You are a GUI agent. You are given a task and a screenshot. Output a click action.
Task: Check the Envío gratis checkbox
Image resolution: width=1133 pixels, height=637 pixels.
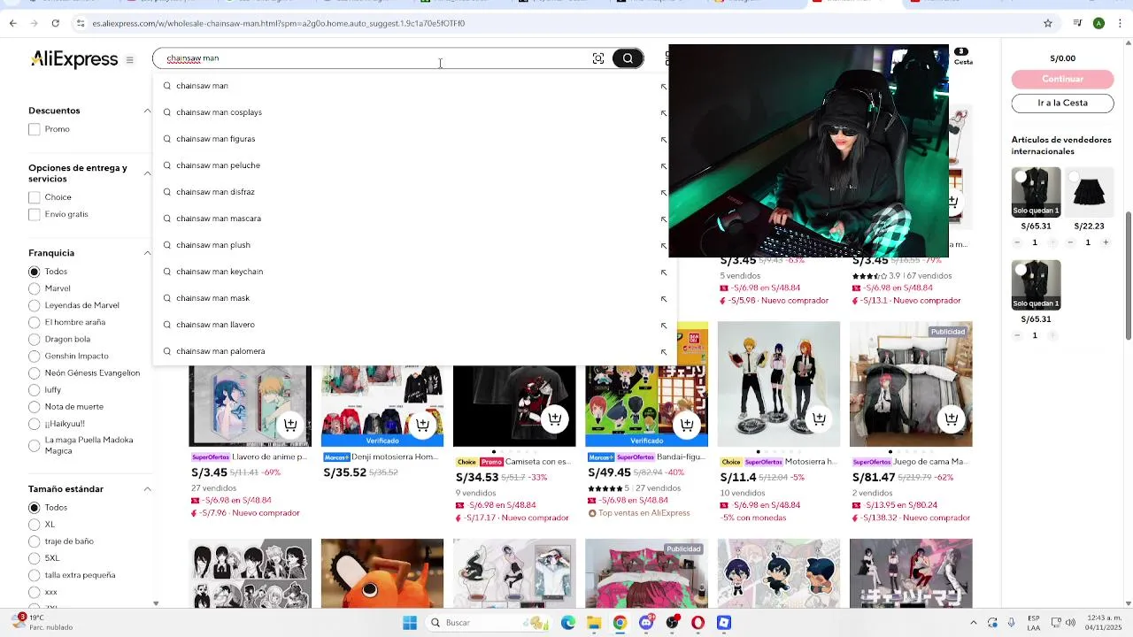pos(35,214)
